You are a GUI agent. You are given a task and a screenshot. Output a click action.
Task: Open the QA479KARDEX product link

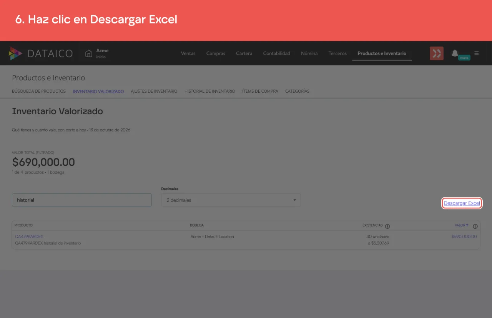(x=29, y=236)
